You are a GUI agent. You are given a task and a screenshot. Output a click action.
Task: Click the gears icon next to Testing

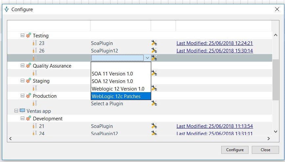(x=28, y=35)
